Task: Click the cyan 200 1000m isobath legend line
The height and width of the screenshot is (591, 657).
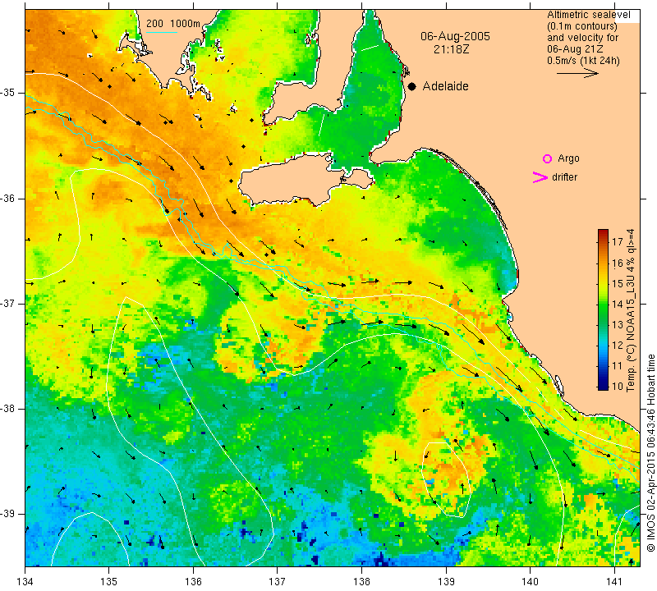Action: [161, 32]
